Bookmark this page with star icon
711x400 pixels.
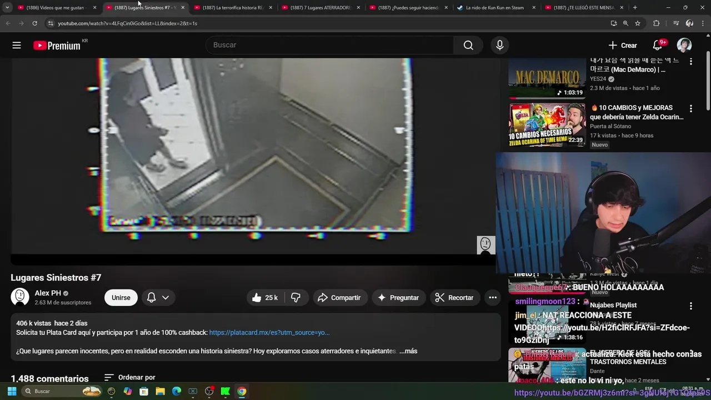[x=638, y=23]
